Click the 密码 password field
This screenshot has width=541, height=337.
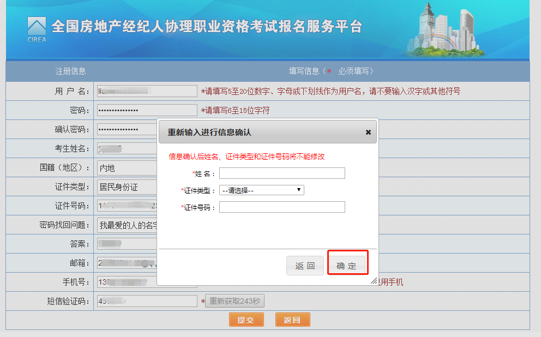[146, 111]
